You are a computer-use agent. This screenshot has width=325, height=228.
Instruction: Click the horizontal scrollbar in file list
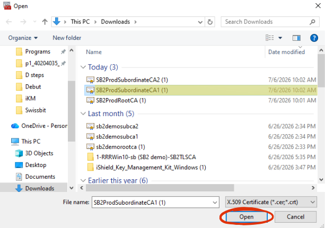(160, 188)
